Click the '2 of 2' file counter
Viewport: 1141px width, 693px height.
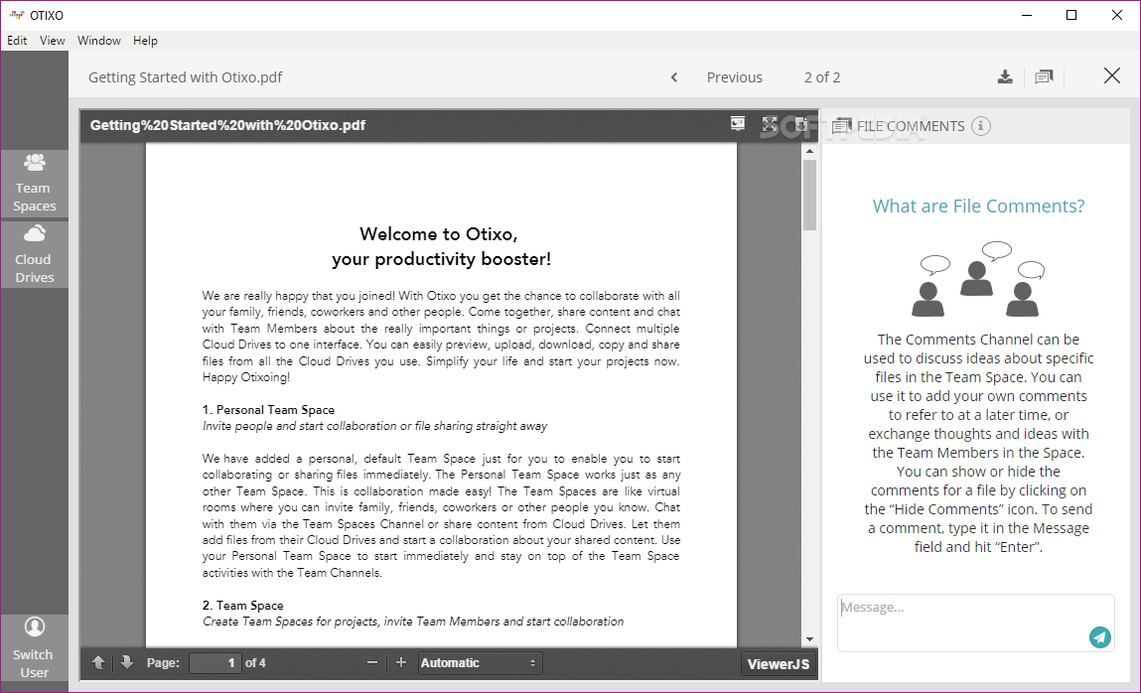(822, 77)
